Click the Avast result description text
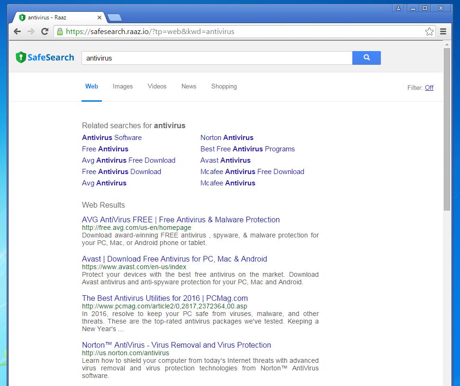This screenshot has height=386, width=460. pyautogui.click(x=200, y=278)
